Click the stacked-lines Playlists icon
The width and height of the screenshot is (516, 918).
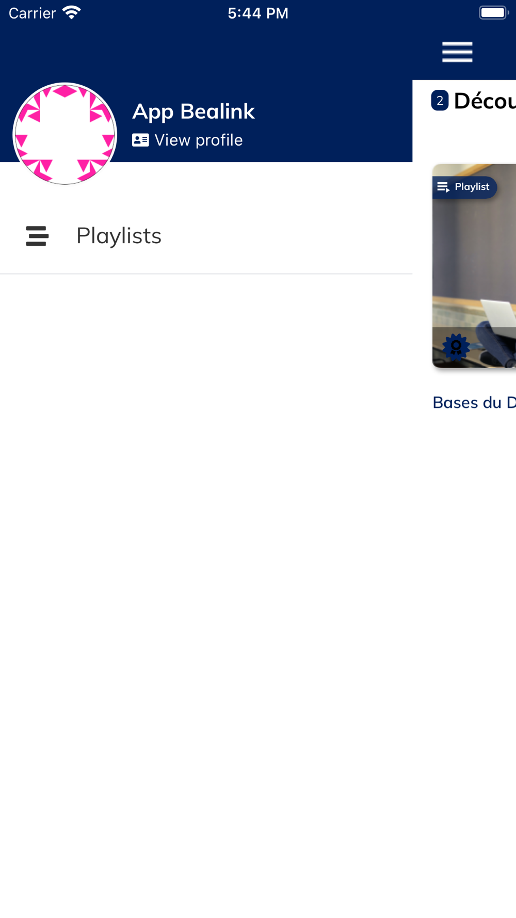tap(37, 236)
